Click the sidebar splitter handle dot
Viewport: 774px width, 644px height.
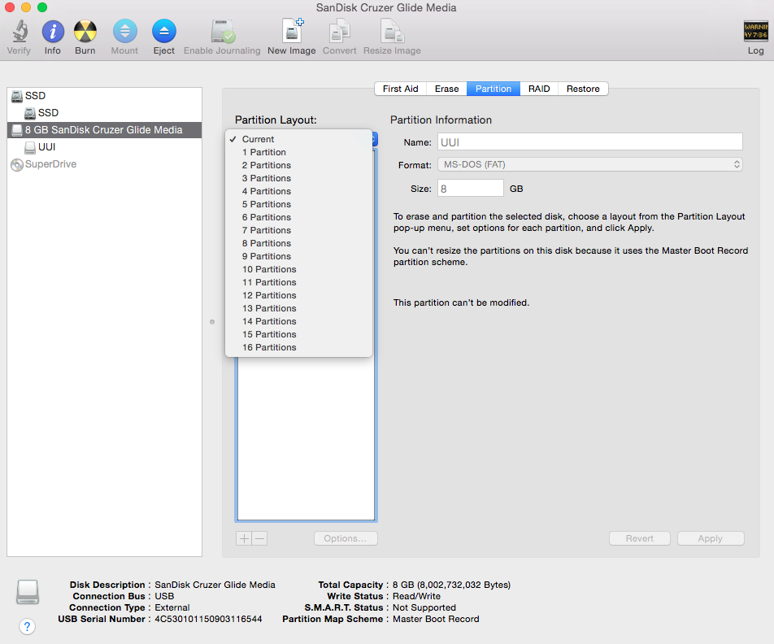coord(212,322)
